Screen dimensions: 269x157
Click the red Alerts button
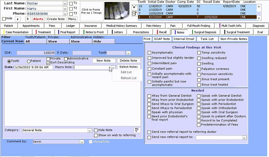(x=38, y=19)
